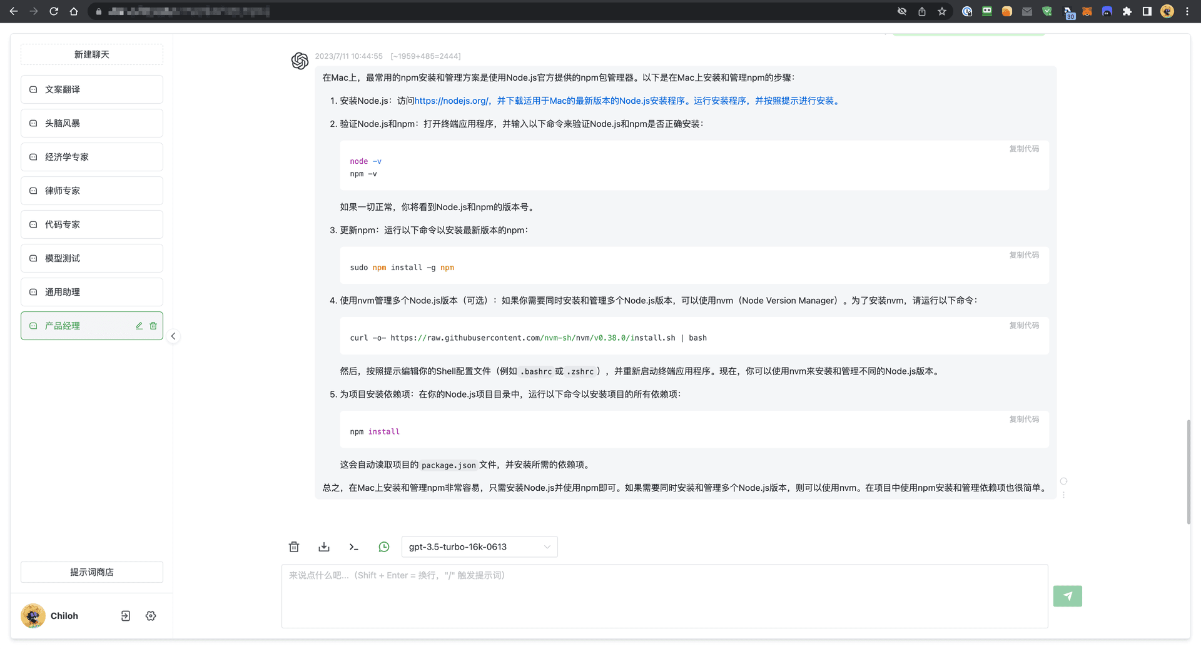Click the trash icon to clear chat
This screenshot has width=1201, height=649.
click(x=294, y=547)
